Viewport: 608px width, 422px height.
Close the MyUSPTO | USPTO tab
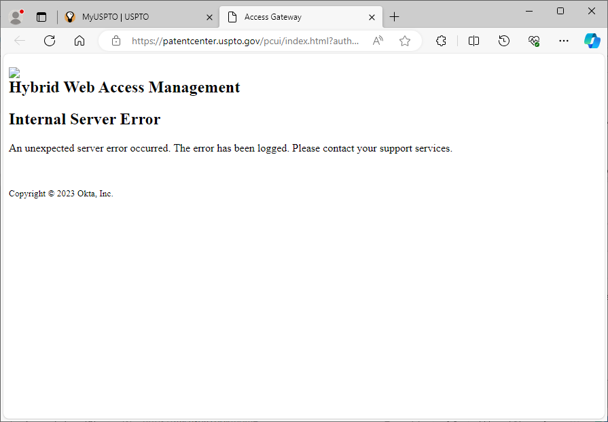[x=209, y=17]
